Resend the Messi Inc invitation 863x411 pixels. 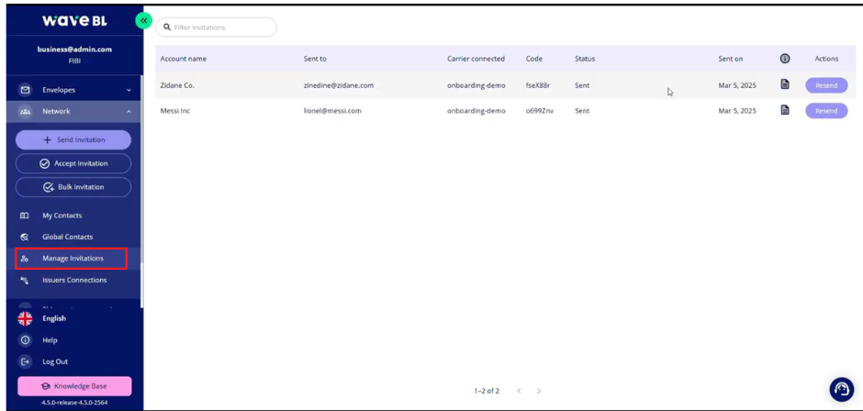click(x=826, y=111)
